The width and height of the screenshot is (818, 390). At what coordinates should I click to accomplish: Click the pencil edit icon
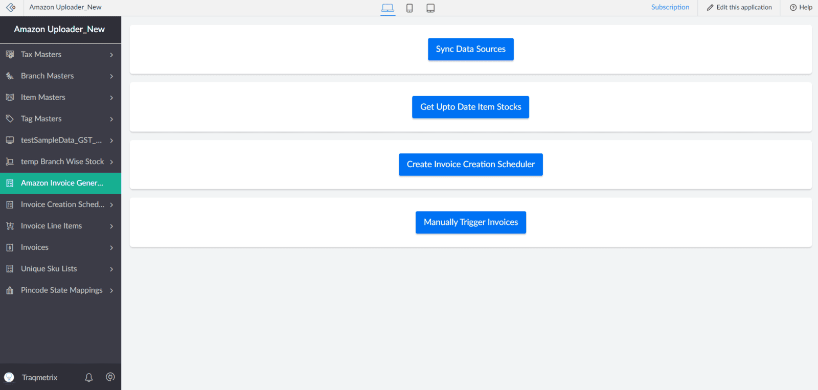coord(710,8)
